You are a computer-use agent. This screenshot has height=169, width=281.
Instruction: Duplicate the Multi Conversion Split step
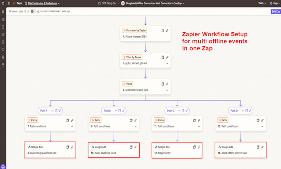(163, 84)
